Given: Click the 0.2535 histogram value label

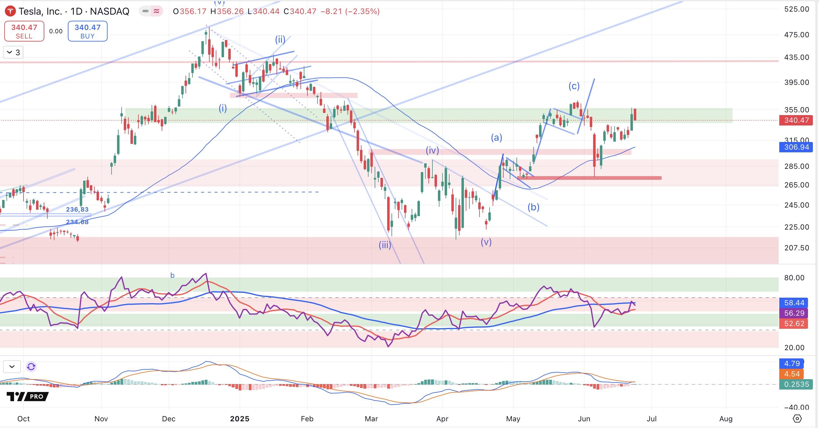Looking at the screenshot, I should click(x=796, y=384).
